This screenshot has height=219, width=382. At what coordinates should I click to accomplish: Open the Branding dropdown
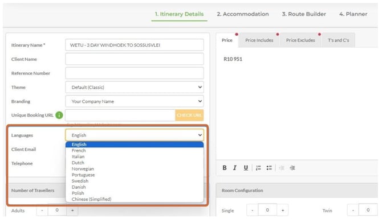tap(135, 101)
